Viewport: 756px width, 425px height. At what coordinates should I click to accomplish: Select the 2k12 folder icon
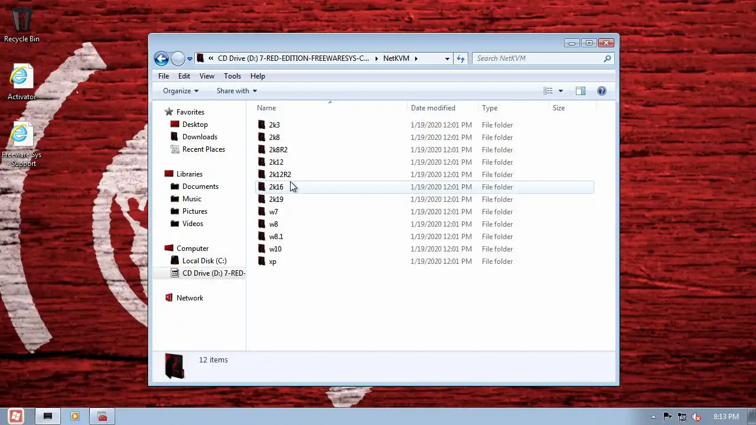tap(262, 162)
